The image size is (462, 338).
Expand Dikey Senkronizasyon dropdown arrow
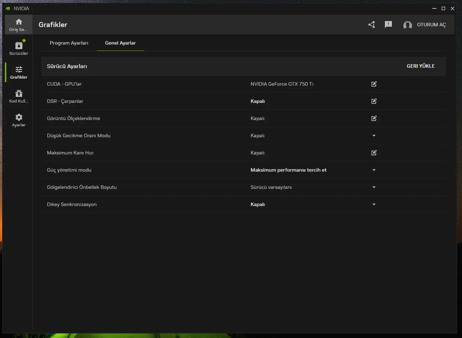(x=374, y=204)
